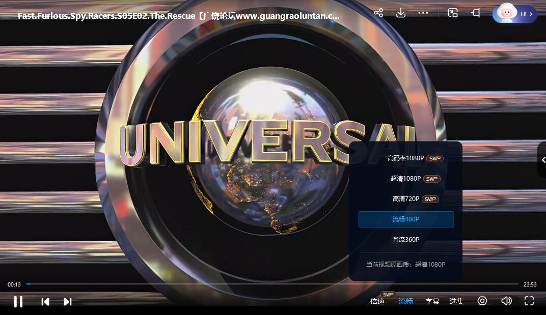Skip to the previous episode
The height and width of the screenshot is (315, 546).
[x=45, y=302]
